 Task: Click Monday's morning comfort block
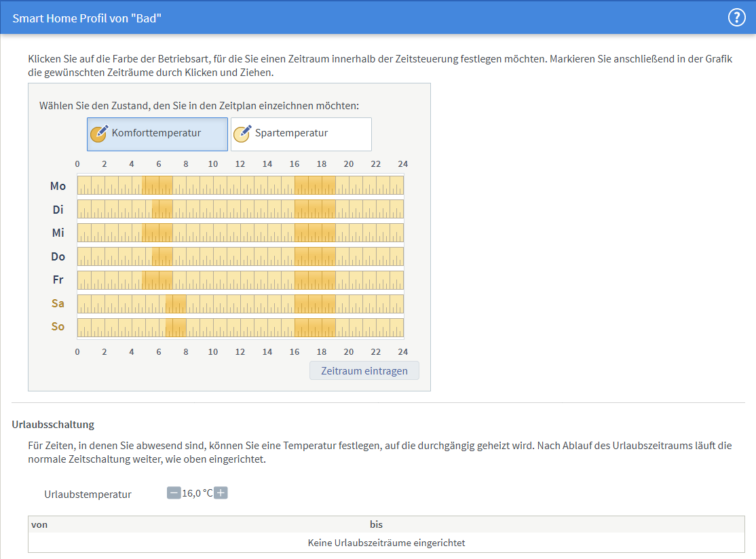tap(157, 185)
